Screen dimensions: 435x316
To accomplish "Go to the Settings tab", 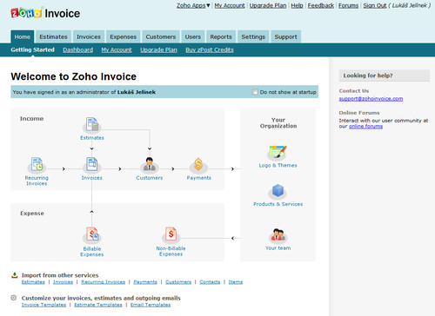I will [253, 36].
